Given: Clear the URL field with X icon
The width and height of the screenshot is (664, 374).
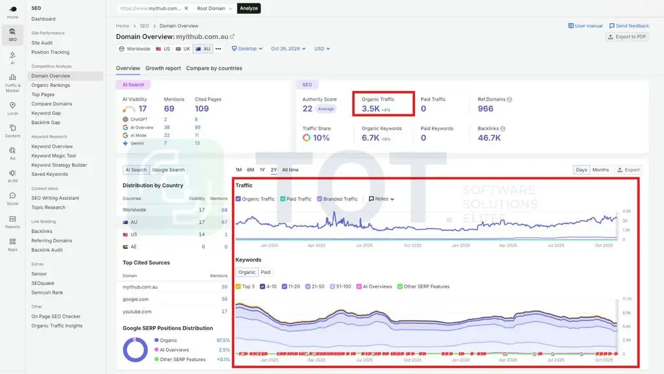Looking at the screenshot, I should [186, 8].
